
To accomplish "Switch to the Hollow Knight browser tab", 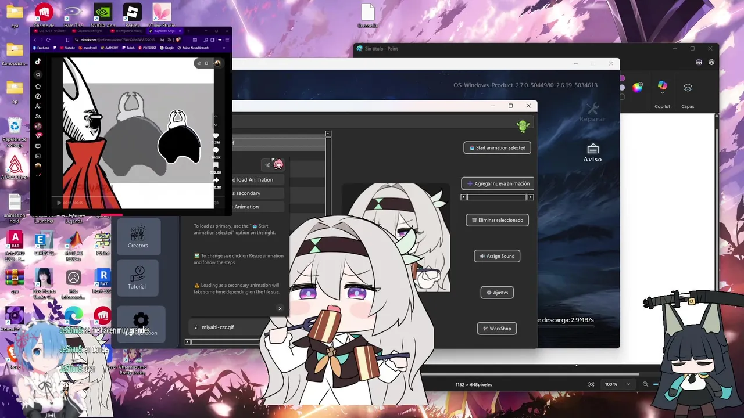I will 165,31.
